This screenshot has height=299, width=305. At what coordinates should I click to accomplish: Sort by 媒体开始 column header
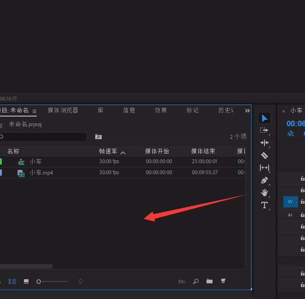pos(157,152)
